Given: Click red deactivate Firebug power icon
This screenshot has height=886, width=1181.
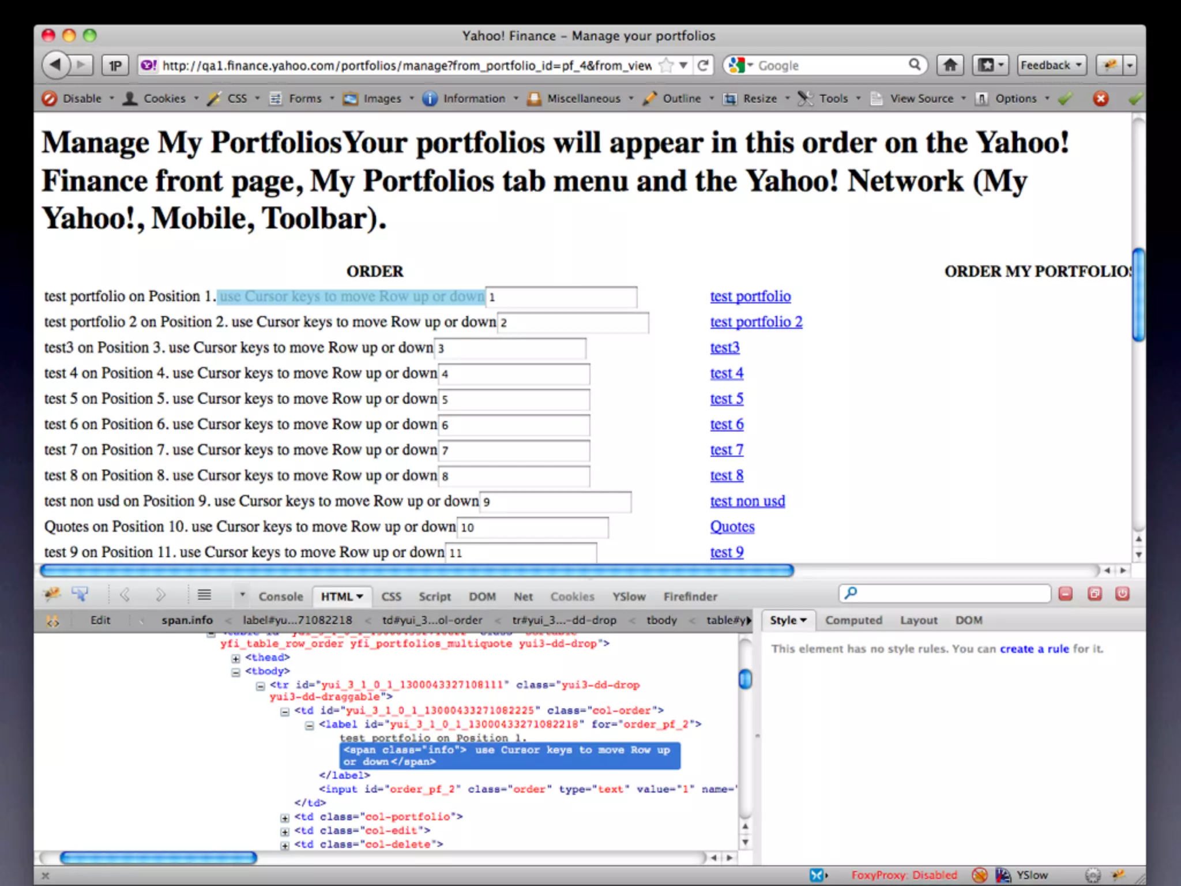Looking at the screenshot, I should pos(1122,594).
